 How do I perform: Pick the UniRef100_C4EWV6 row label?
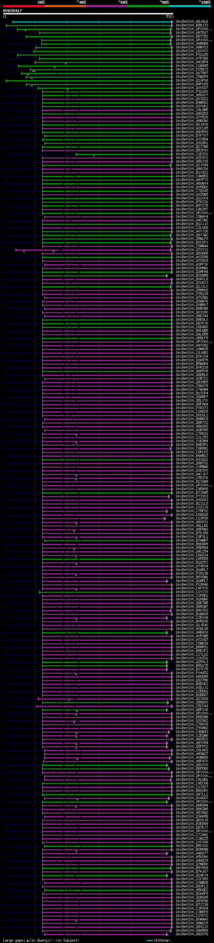pyautogui.click(x=192, y=489)
